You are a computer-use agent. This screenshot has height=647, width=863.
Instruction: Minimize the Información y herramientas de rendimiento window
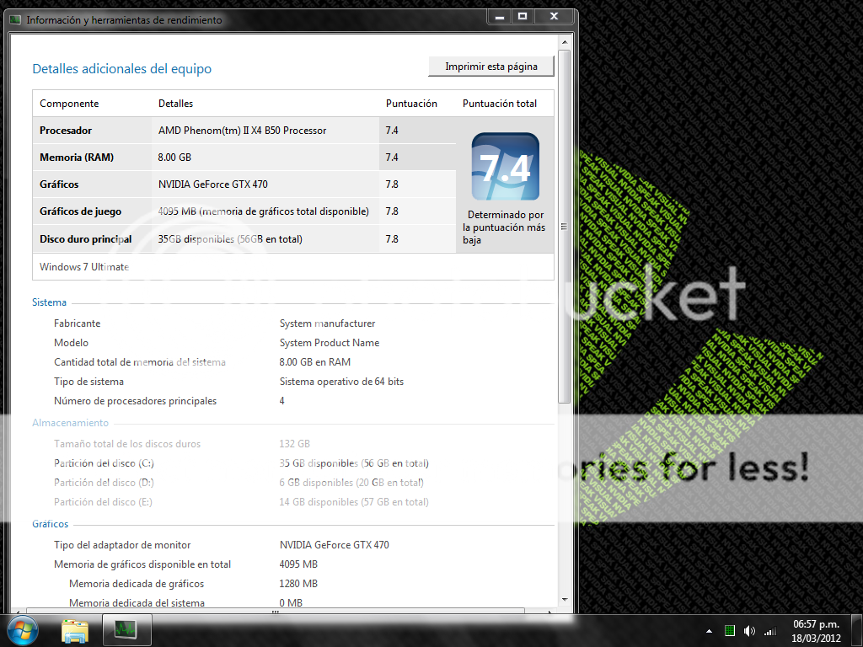tap(500, 17)
